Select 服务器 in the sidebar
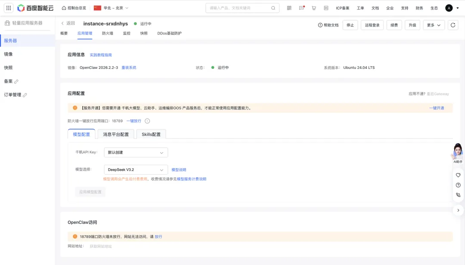The width and height of the screenshot is (465, 265). click(28, 40)
